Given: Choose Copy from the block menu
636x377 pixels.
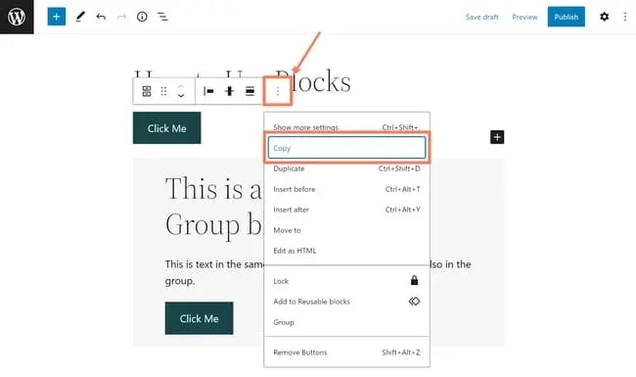Looking at the screenshot, I should pyautogui.click(x=346, y=148).
